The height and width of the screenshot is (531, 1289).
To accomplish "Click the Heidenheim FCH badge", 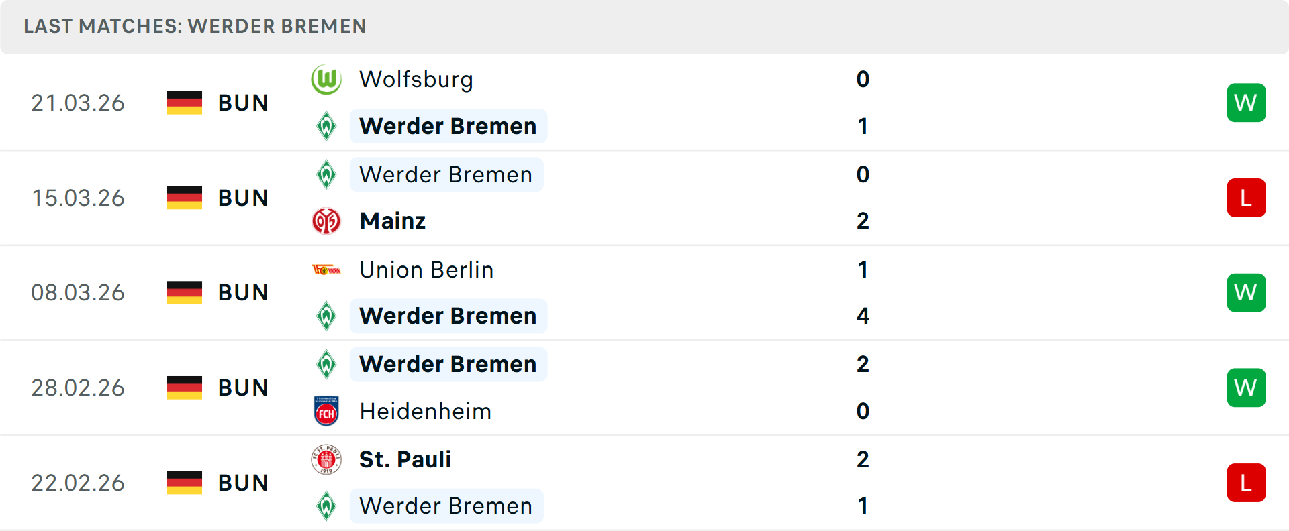I will pyautogui.click(x=326, y=411).
